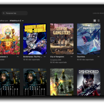Click the Dauntless title text
This screenshot has height=104, width=104.
[81, 57]
